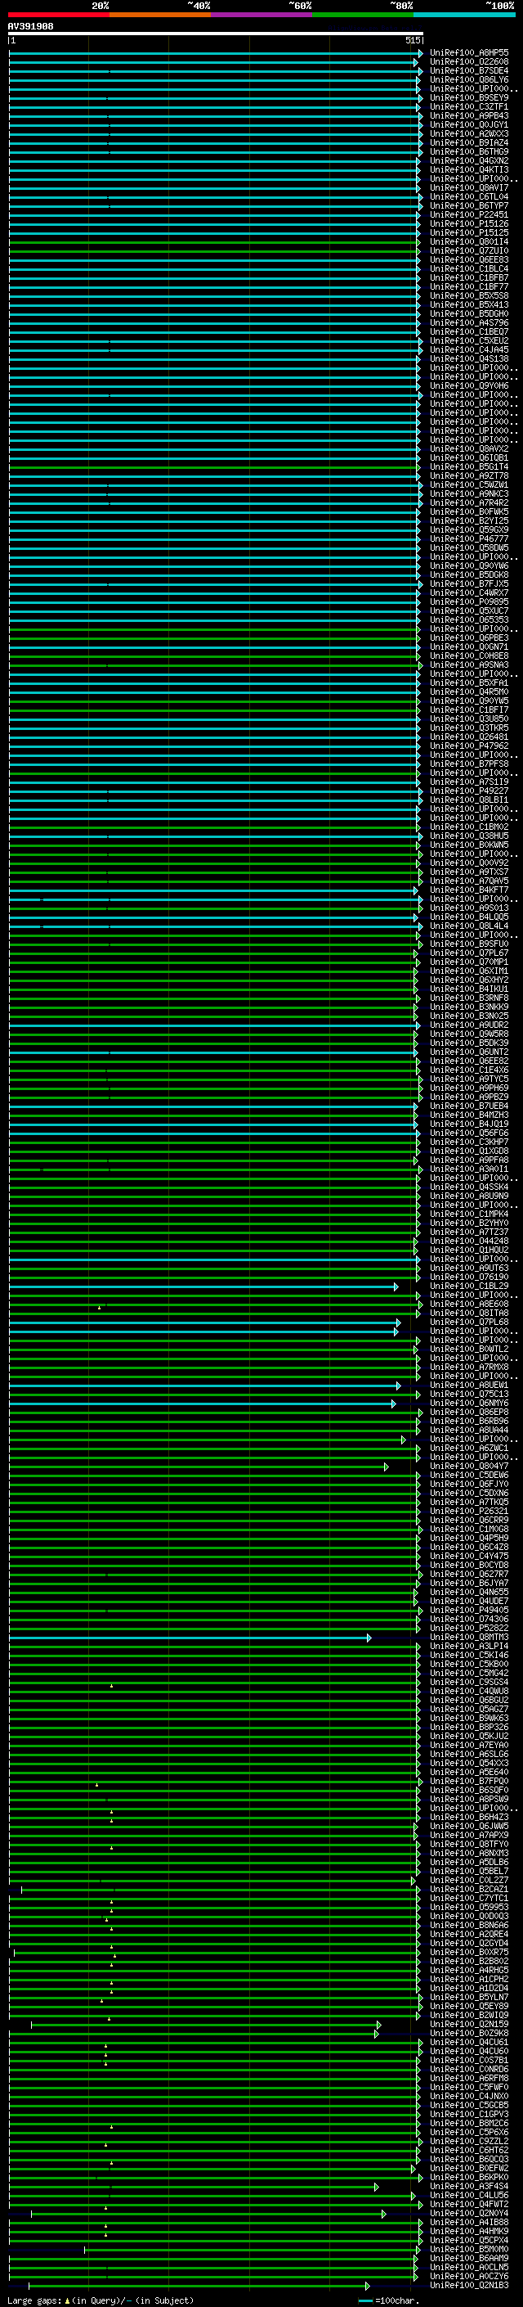
Task: Click the UniRef100_Q2N159 hit label
Action: coord(469,2024)
